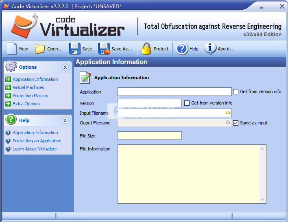Click the Open... toolbar label
288x222 pixels.
point(55,49)
